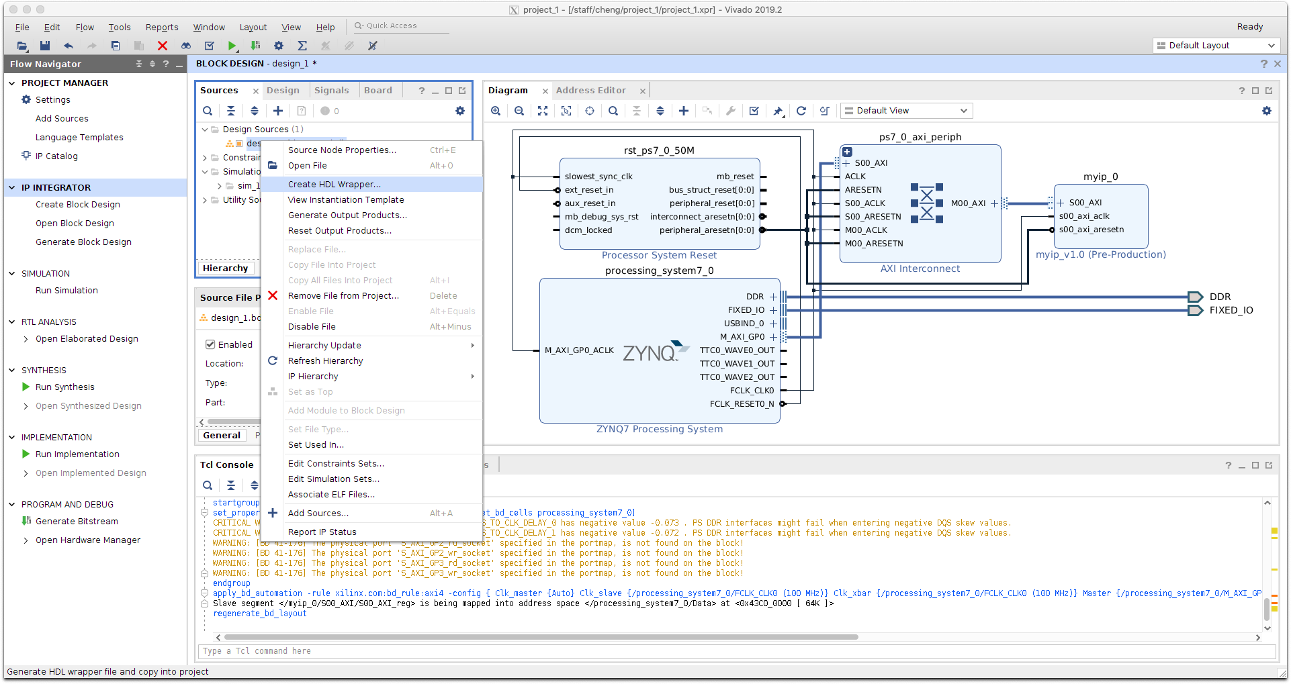The height and width of the screenshot is (684, 1291).
Task: Click the Tcl command input field
Action: [x=737, y=652]
